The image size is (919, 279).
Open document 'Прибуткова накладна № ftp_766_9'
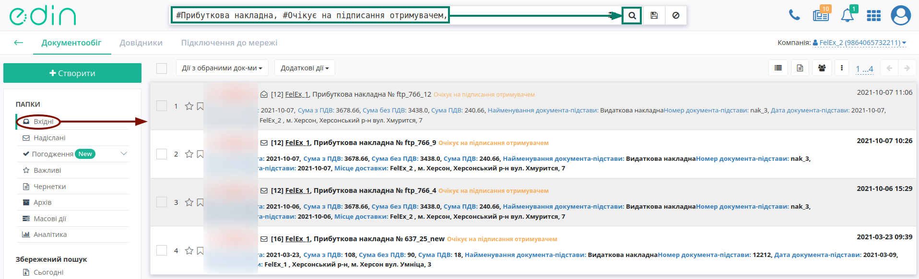click(x=375, y=143)
